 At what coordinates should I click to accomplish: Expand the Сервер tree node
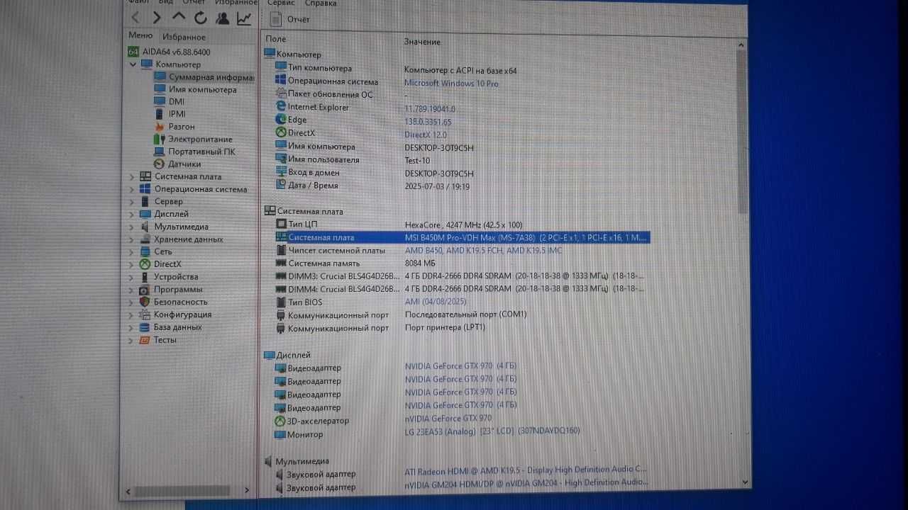132,202
